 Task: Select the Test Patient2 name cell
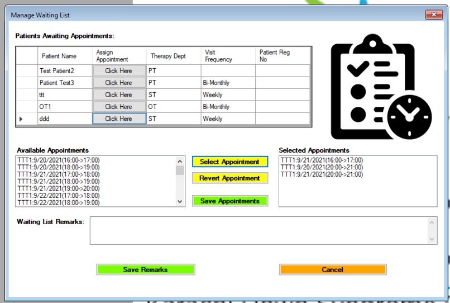coord(65,71)
